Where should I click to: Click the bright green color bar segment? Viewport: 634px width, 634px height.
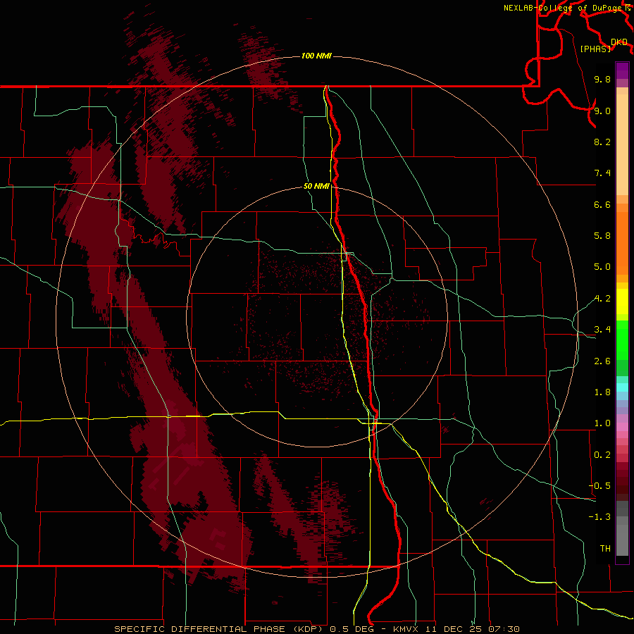click(x=622, y=339)
